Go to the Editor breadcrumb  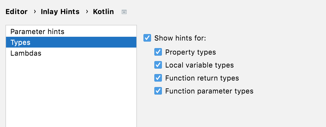pyautogui.click(x=17, y=12)
